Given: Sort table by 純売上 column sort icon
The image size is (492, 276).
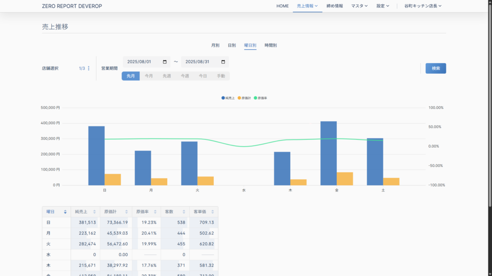Looking at the screenshot, I should click(95, 212).
